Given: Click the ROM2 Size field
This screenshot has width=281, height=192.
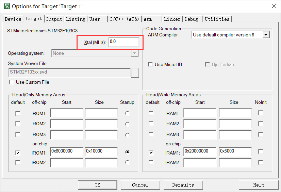Looking at the screenshot, I should pos(101,124).
